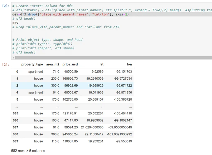Click the comment '# Print object type, shape, and head'
The width and height of the screenshot is (212, 155).
click(x=47, y=40)
